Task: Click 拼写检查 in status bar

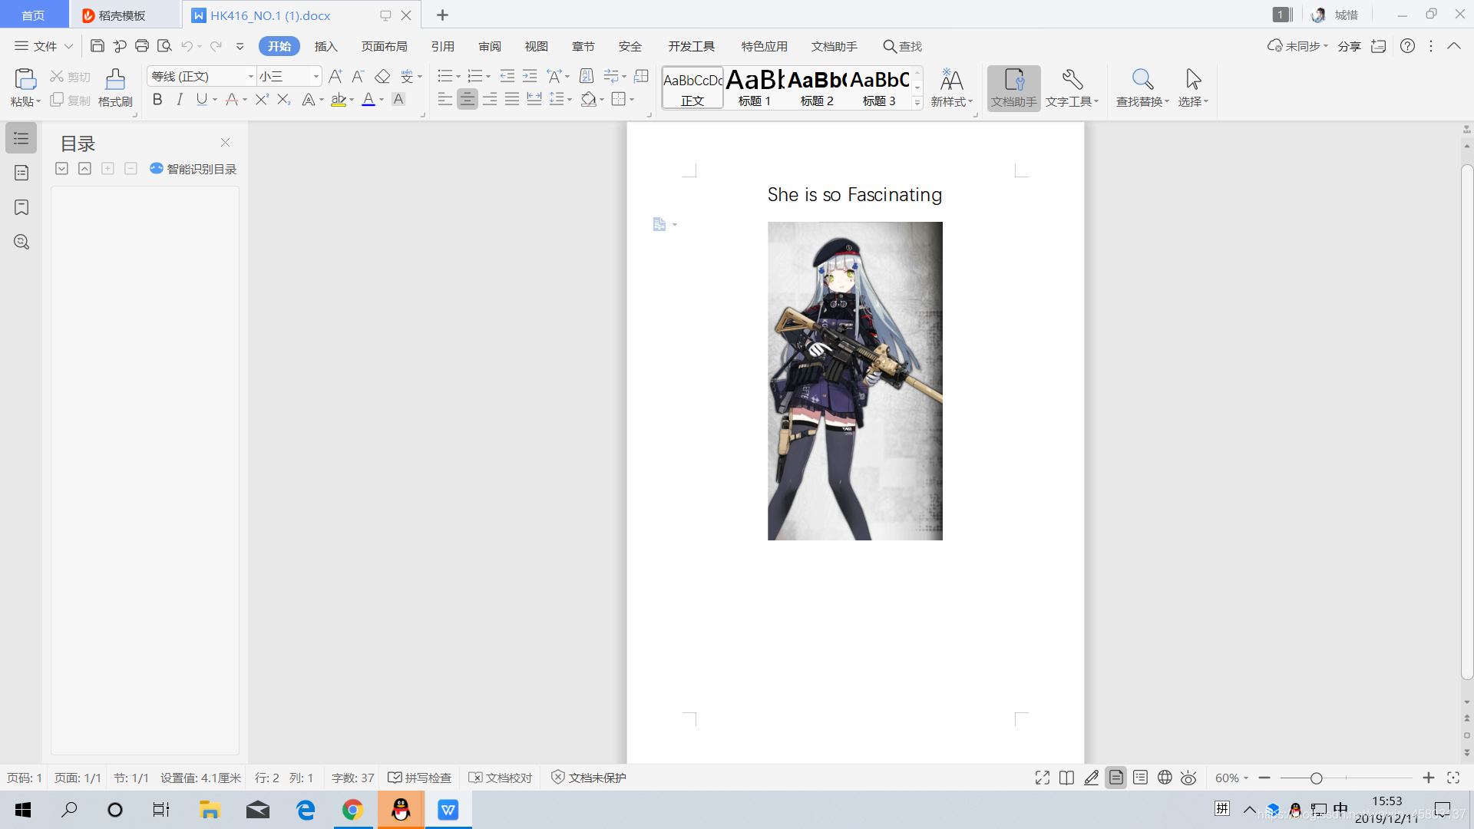Action: click(420, 778)
